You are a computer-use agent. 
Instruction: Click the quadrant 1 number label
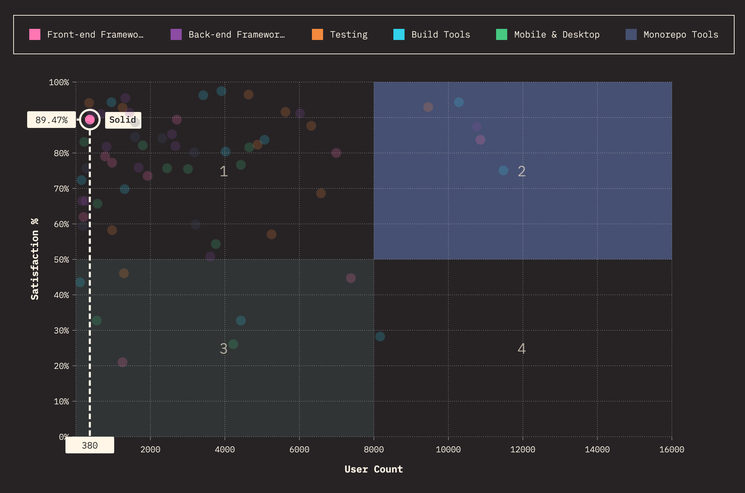pyautogui.click(x=223, y=171)
